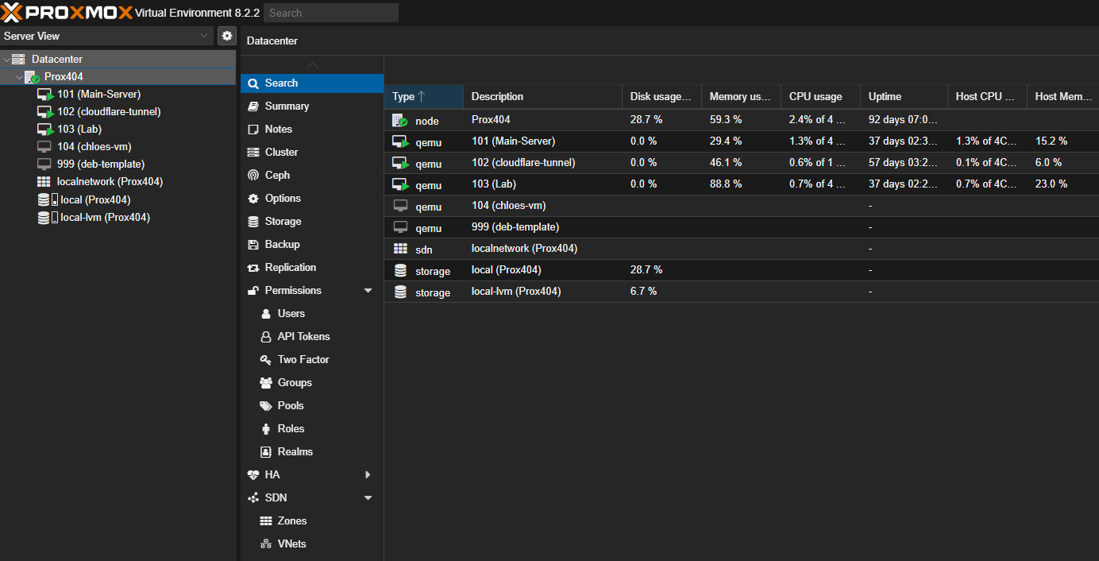
Task: Sort by the Memory usage column header
Action: tap(740, 97)
